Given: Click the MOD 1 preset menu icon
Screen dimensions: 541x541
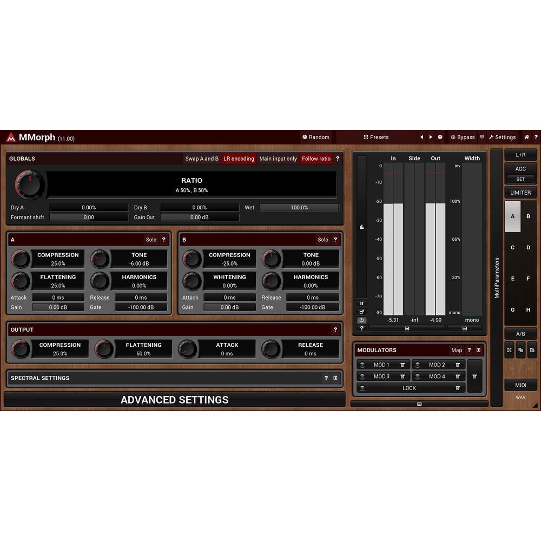Looking at the screenshot, I should tap(403, 365).
